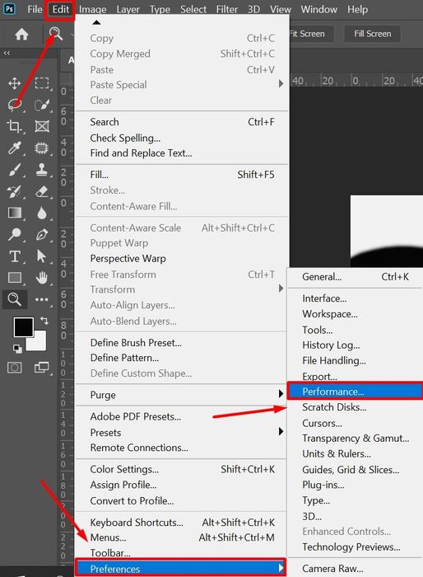Open the Filter menu
The width and height of the screenshot is (423, 577).
(x=227, y=9)
